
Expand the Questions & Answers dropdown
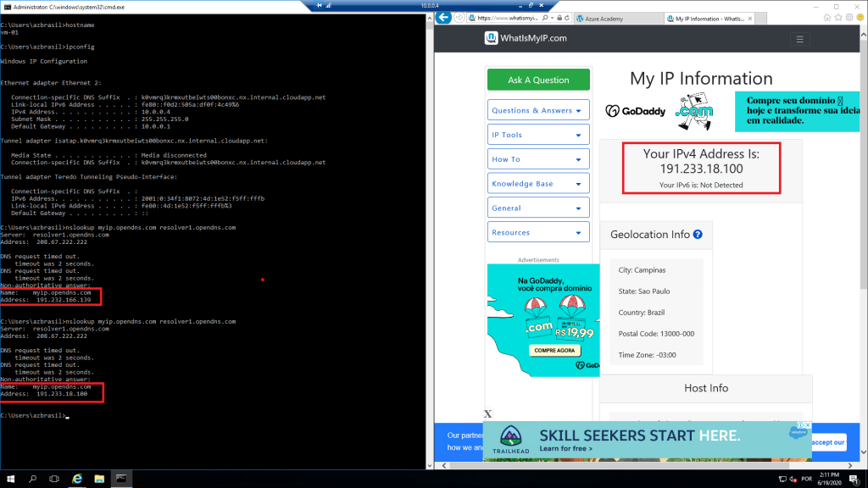(x=538, y=110)
